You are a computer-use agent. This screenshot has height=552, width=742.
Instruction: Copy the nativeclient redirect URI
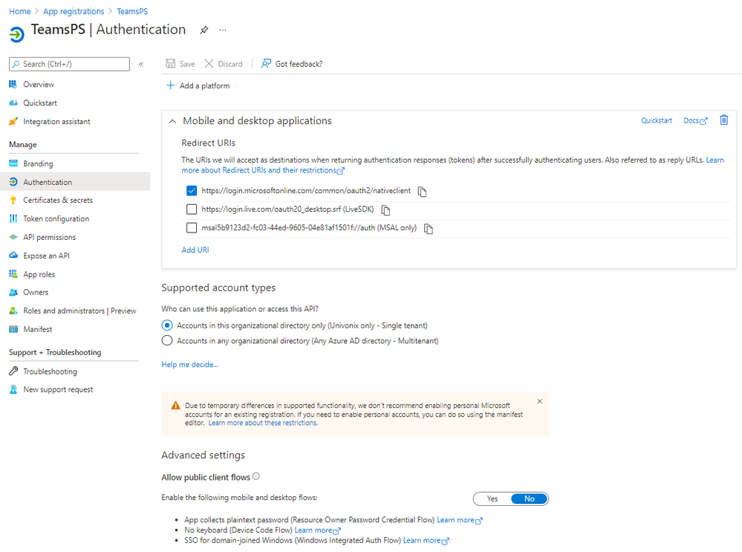422,191
